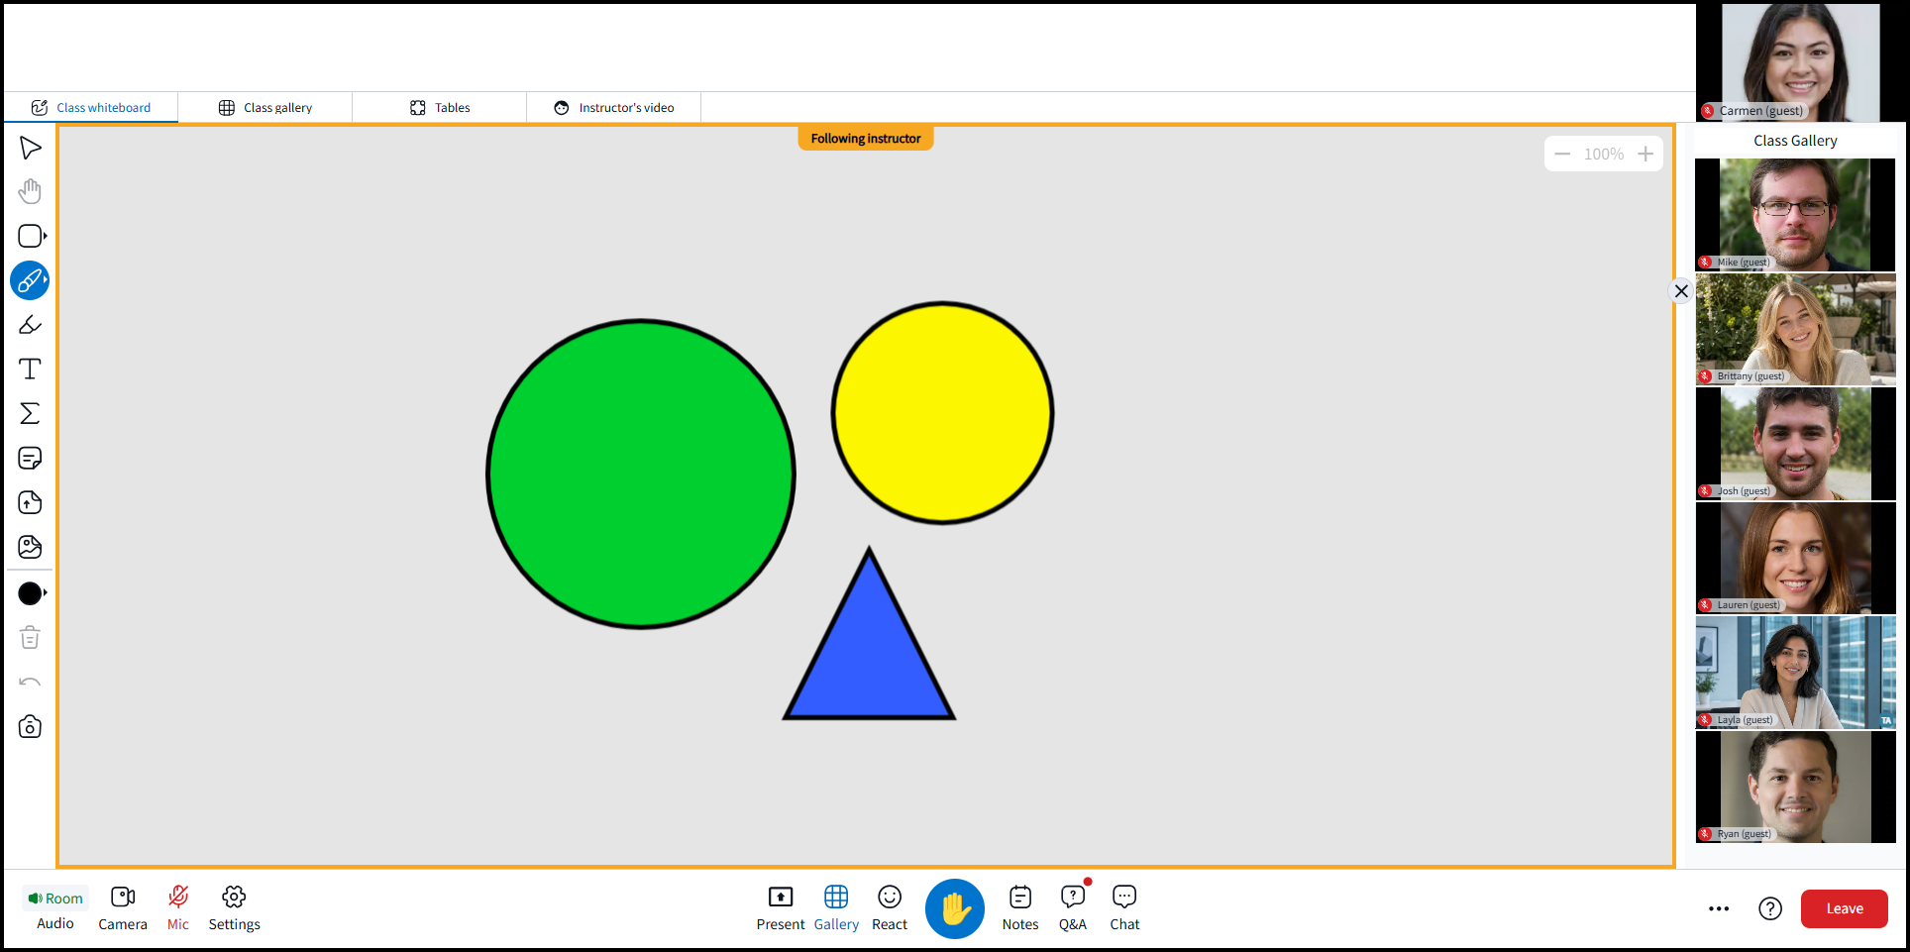Open the sigma equation tool
Viewport: 1910px width, 952px height.
click(x=30, y=413)
